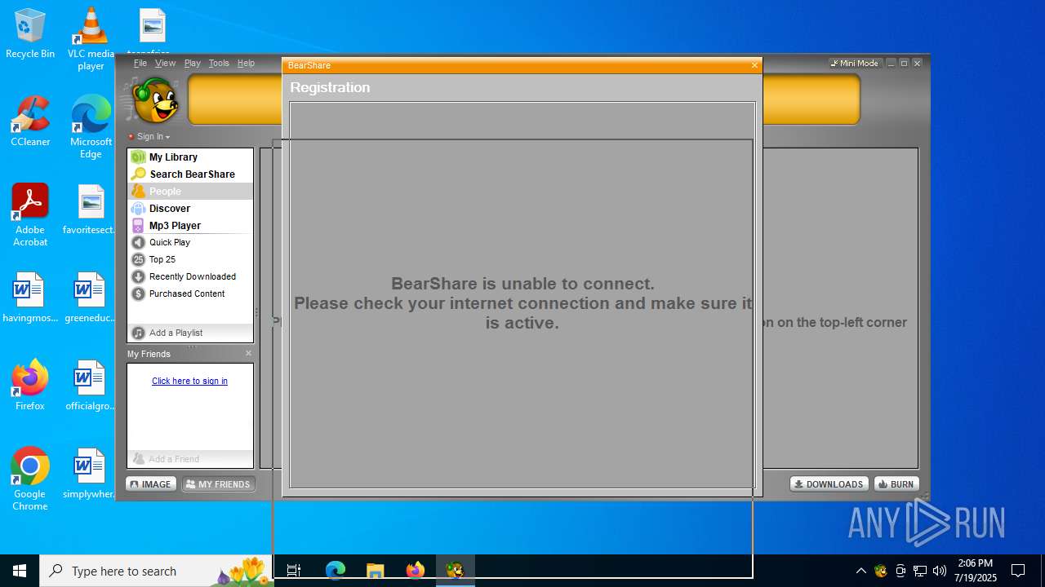Viewport: 1045px width, 587px height.
Task: Click the My Library green icon
Action: coord(139,157)
